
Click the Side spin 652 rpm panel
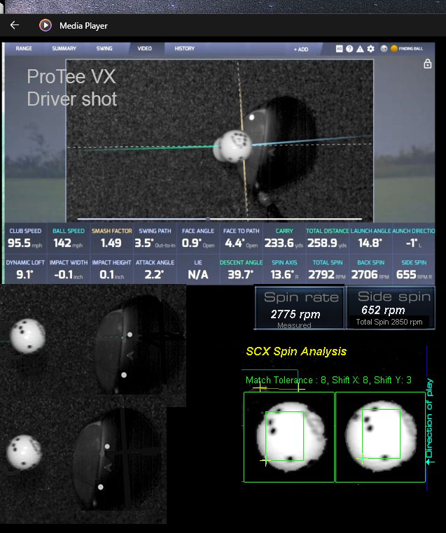391,308
